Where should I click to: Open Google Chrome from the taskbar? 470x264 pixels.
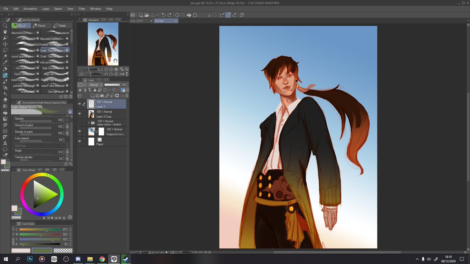click(102, 259)
